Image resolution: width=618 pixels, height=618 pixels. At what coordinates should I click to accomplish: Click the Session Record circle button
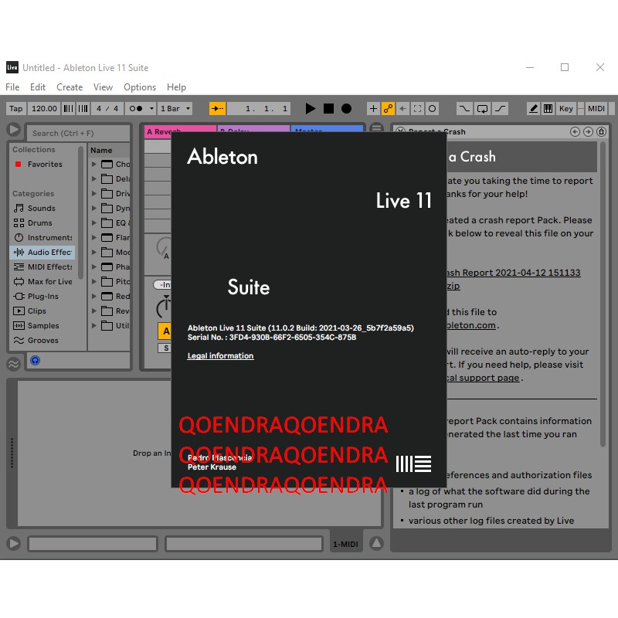(x=432, y=108)
